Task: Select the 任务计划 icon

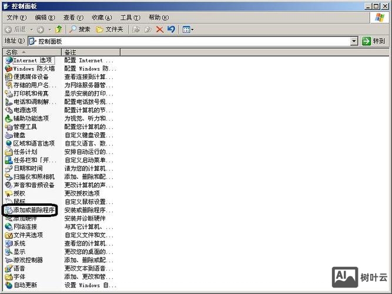Action: click(9, 152)
